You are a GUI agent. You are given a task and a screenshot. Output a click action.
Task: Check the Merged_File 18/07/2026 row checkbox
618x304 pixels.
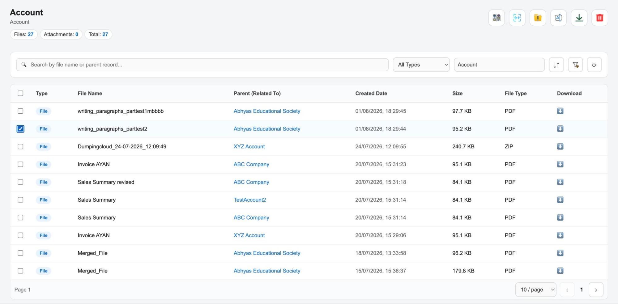point(20,253)
